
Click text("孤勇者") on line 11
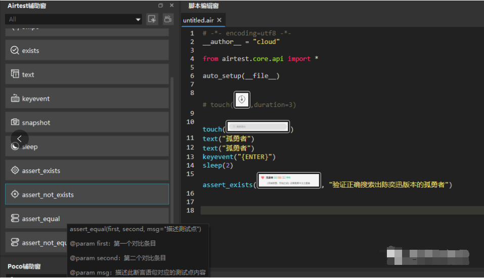pos(228,139)
